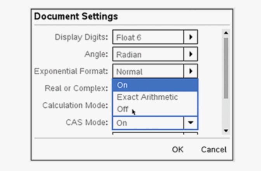Click the scrollbar down arrow
261x171 pixels.
click(226, 131)
